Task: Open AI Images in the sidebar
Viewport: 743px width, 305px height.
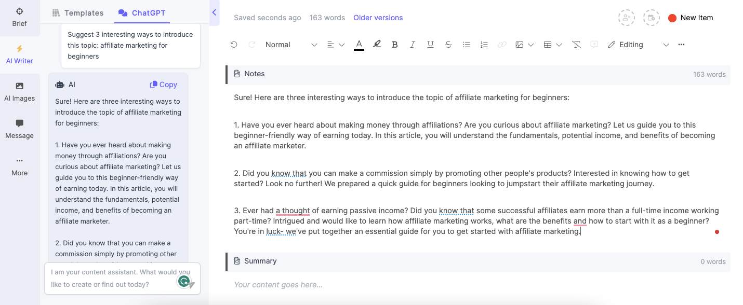Action: [19, 91]
